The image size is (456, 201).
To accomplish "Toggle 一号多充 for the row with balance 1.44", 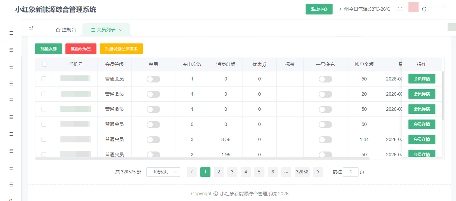I will coord(325,140).
